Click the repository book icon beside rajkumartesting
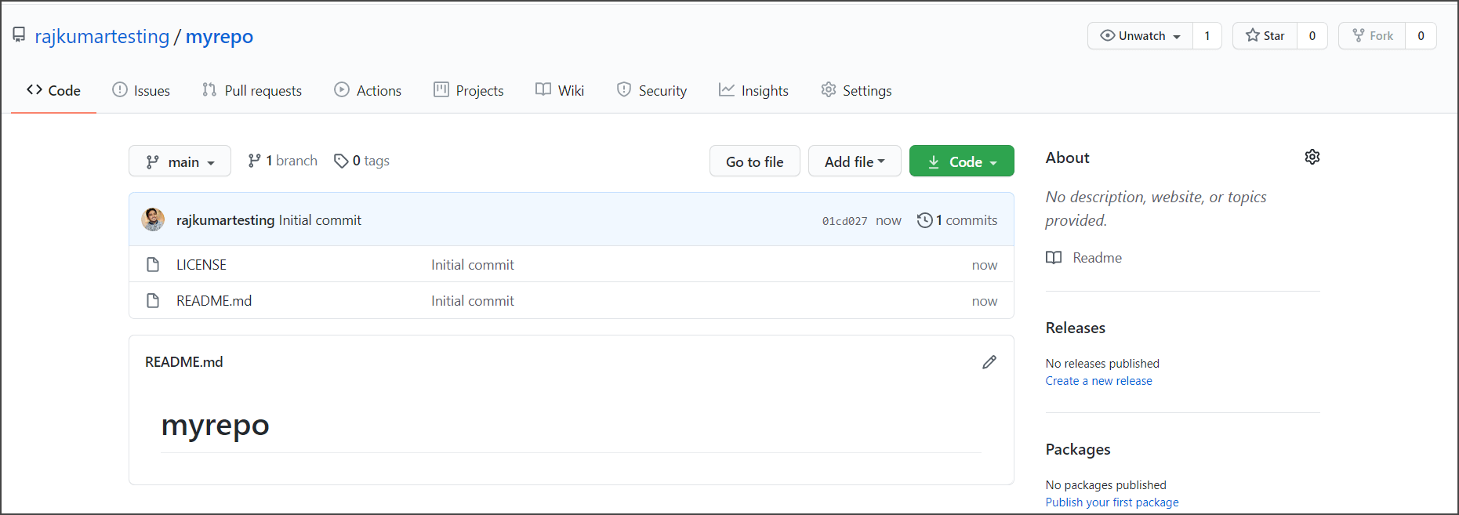 19,35
